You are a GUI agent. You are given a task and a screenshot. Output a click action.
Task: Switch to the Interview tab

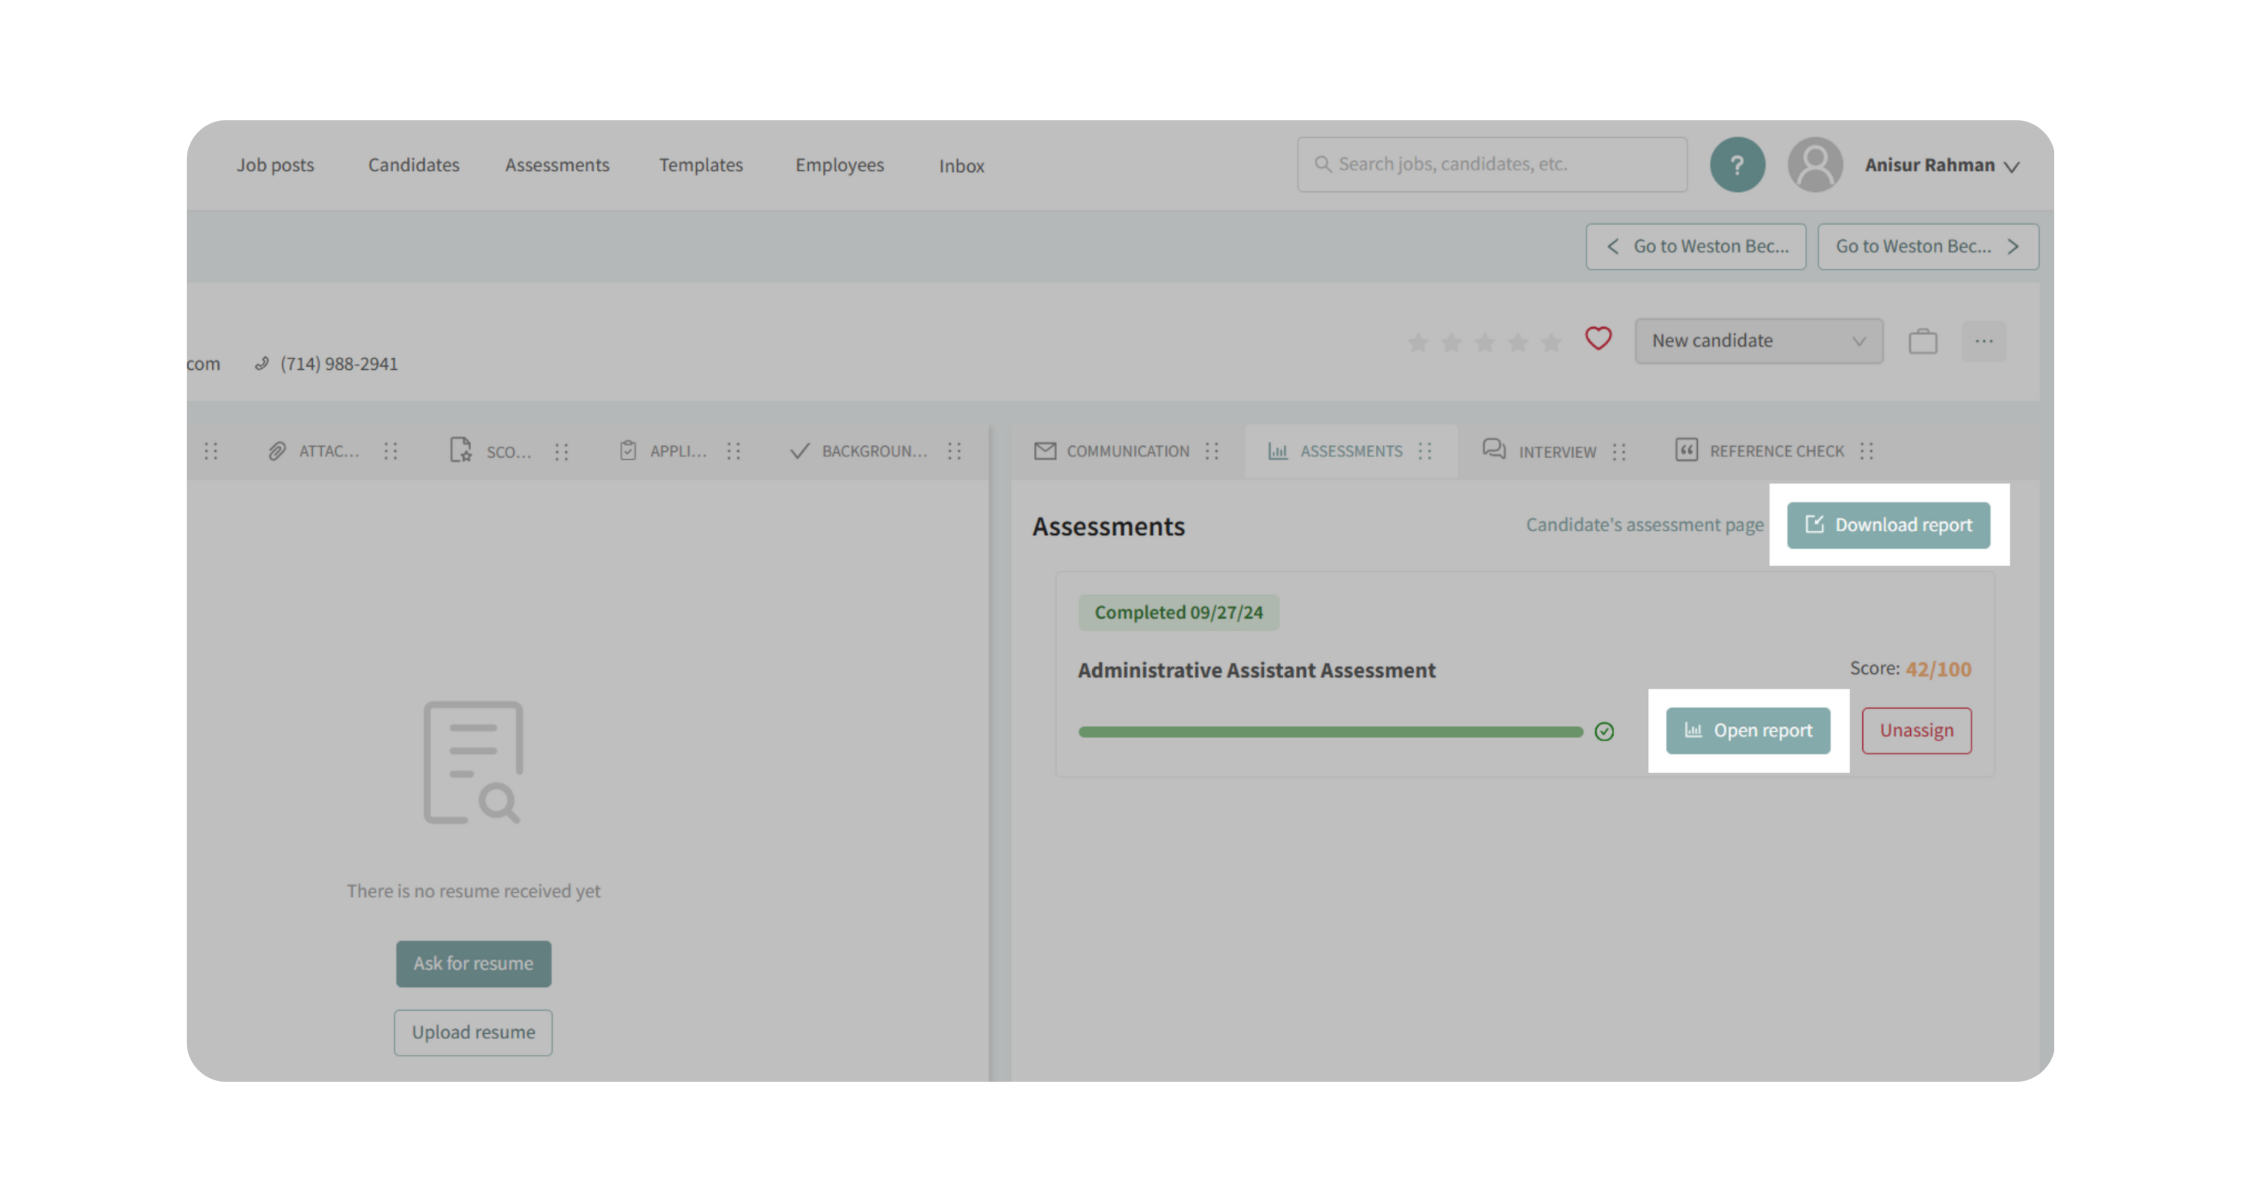1540,450
